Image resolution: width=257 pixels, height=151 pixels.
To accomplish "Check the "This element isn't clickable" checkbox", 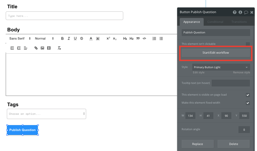I will (x=248, y=44).
